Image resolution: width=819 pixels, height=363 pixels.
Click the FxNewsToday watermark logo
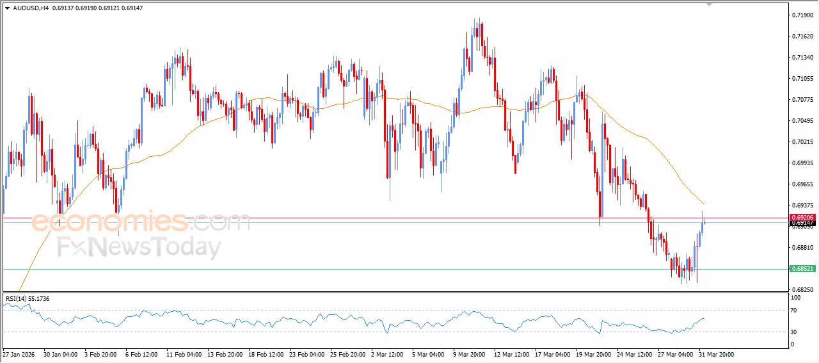(x=139, y=248)
